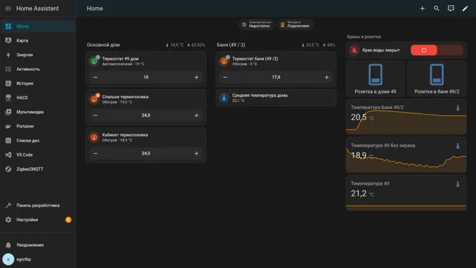The image size is (476, 268).
Task: Click the pencil edit dashboard icon
Action: point(465,8)
